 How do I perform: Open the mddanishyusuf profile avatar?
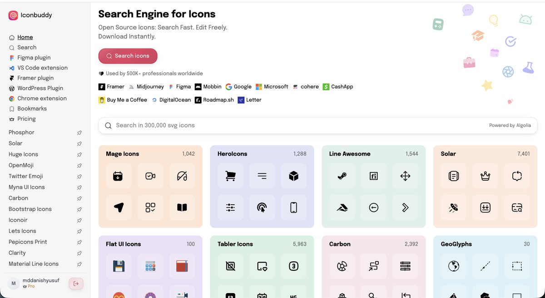pyautogui.click(x=14, y=284)
